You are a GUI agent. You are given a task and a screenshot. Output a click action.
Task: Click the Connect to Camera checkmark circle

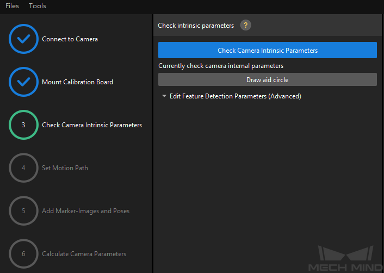(x=23, y=39)
